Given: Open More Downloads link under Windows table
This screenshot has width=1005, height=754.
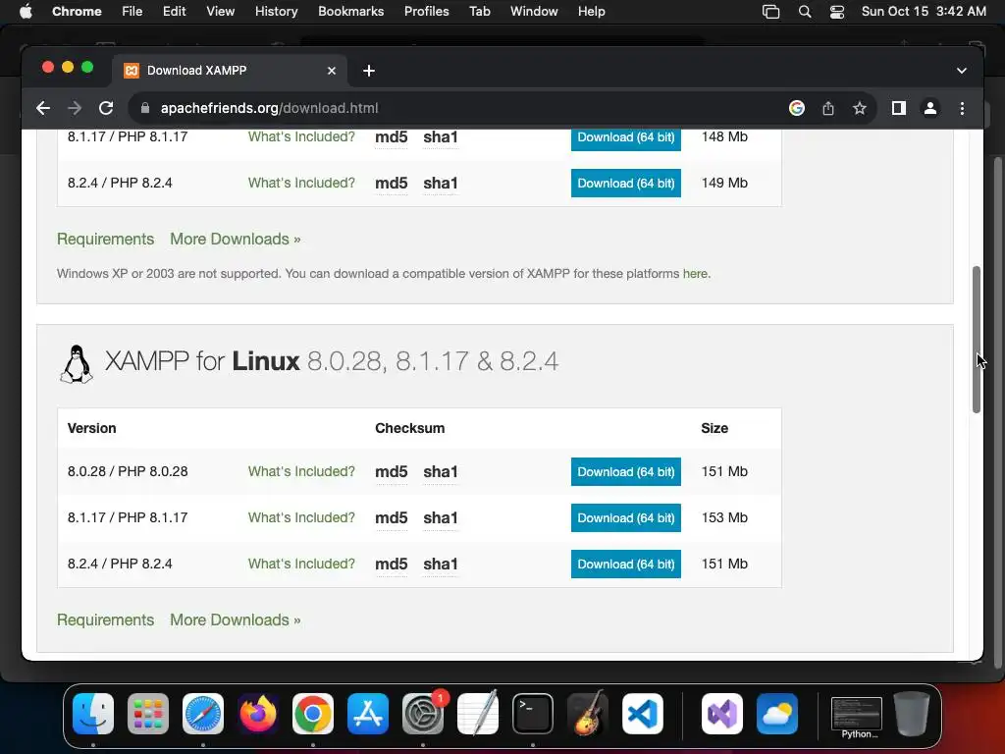Looking at the screenshot, I should (236, 240).
